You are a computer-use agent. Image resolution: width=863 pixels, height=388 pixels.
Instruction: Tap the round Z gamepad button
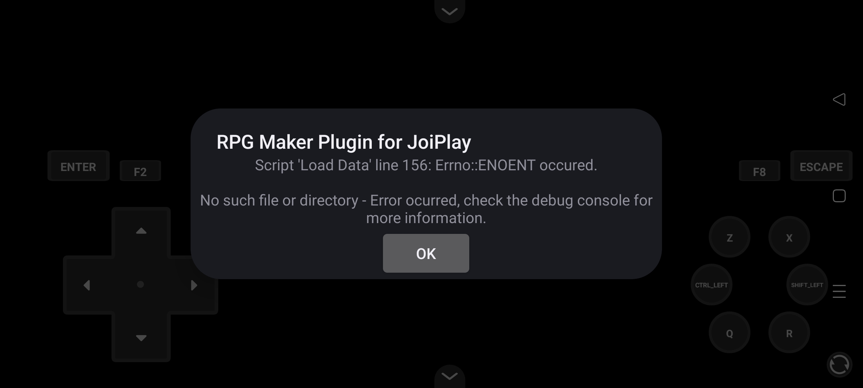point(729,237)
